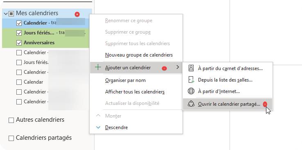Choose Nouveau groupe de calendriers
The width and height of the screenshot is (302, 150).
(x=139, y=55)
